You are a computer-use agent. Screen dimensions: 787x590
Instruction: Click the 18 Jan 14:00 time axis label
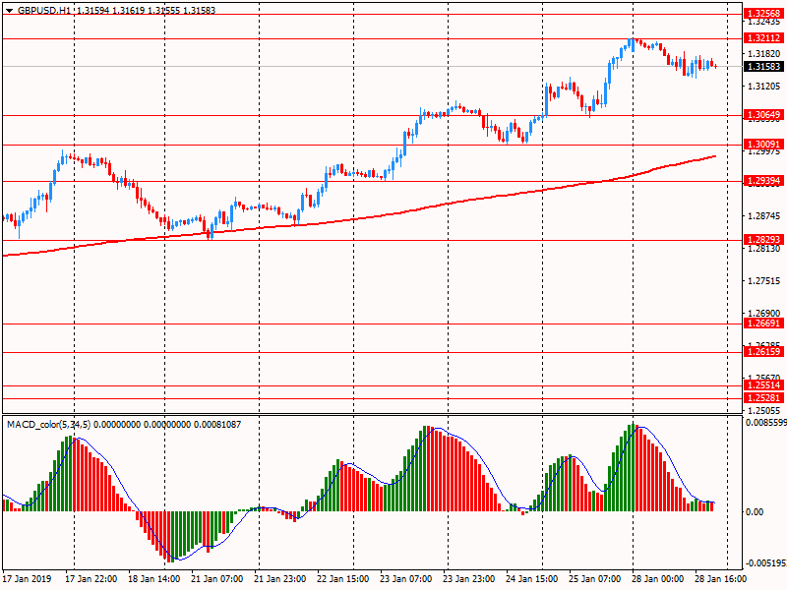[x=153, y=578]
